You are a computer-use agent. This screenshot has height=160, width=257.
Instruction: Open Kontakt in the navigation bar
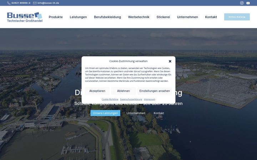(211, 17)
